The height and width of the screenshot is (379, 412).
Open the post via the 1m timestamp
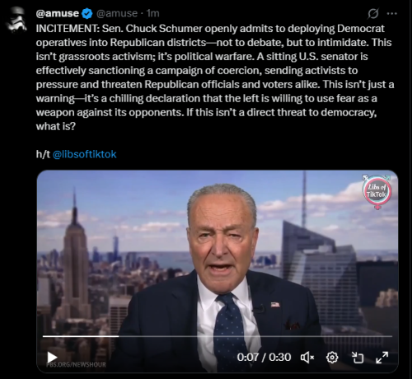pos(152,13)
